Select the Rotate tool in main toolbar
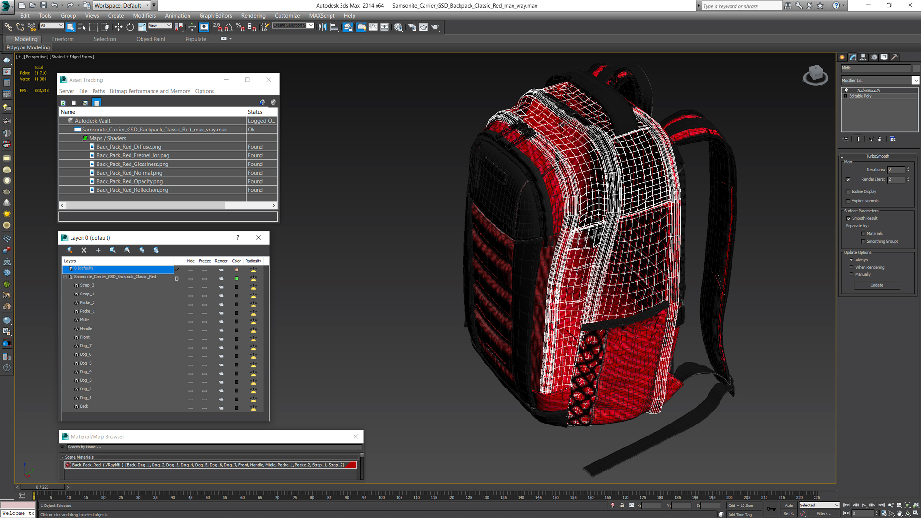Viewport: 921px width, 518px height. (x=130, y=27)
